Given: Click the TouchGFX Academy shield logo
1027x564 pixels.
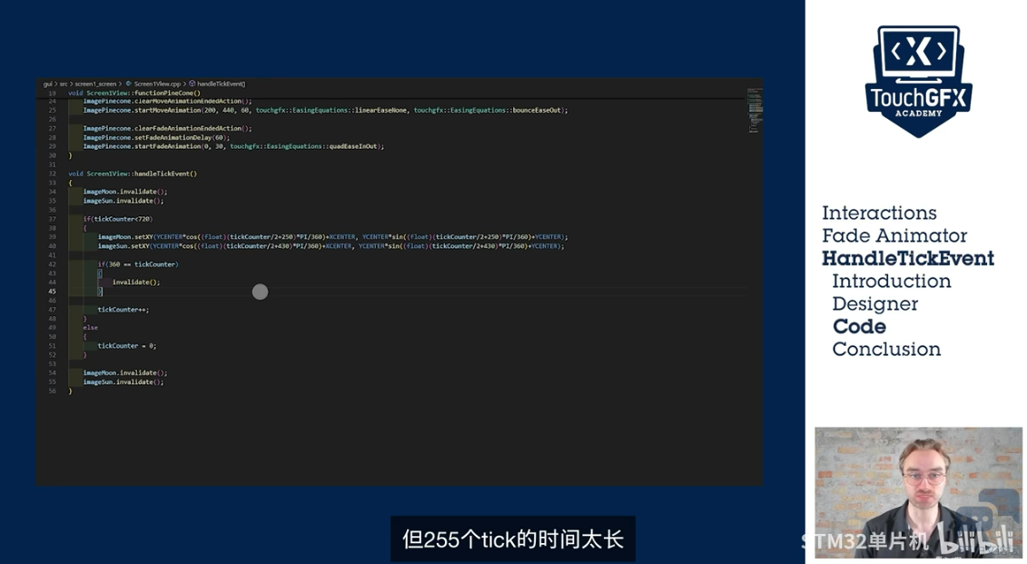Looking at the screenshot, I should tap(918, 82).
